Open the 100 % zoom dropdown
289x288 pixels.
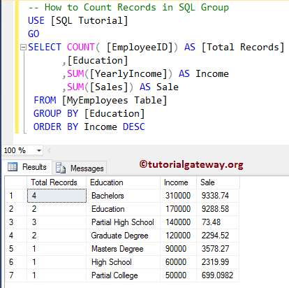(x=39, y=151)
